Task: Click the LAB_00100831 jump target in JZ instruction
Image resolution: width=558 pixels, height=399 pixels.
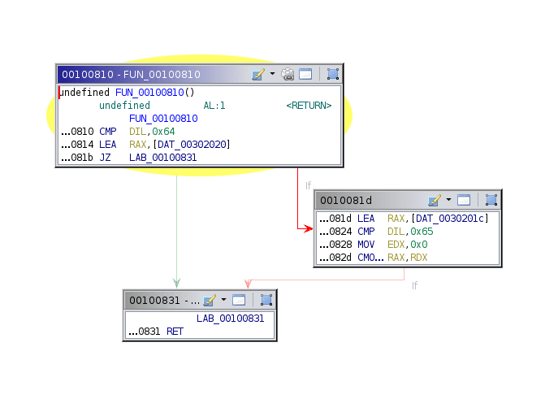Action: pos(162,158)
